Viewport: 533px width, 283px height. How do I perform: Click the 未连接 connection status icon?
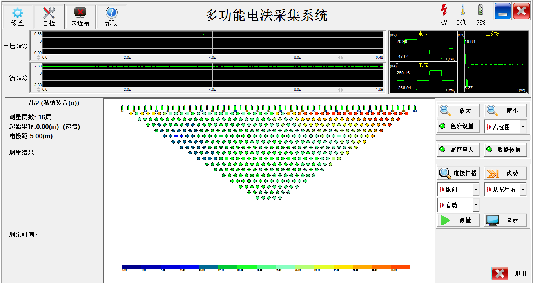click(x=80, y=17)
